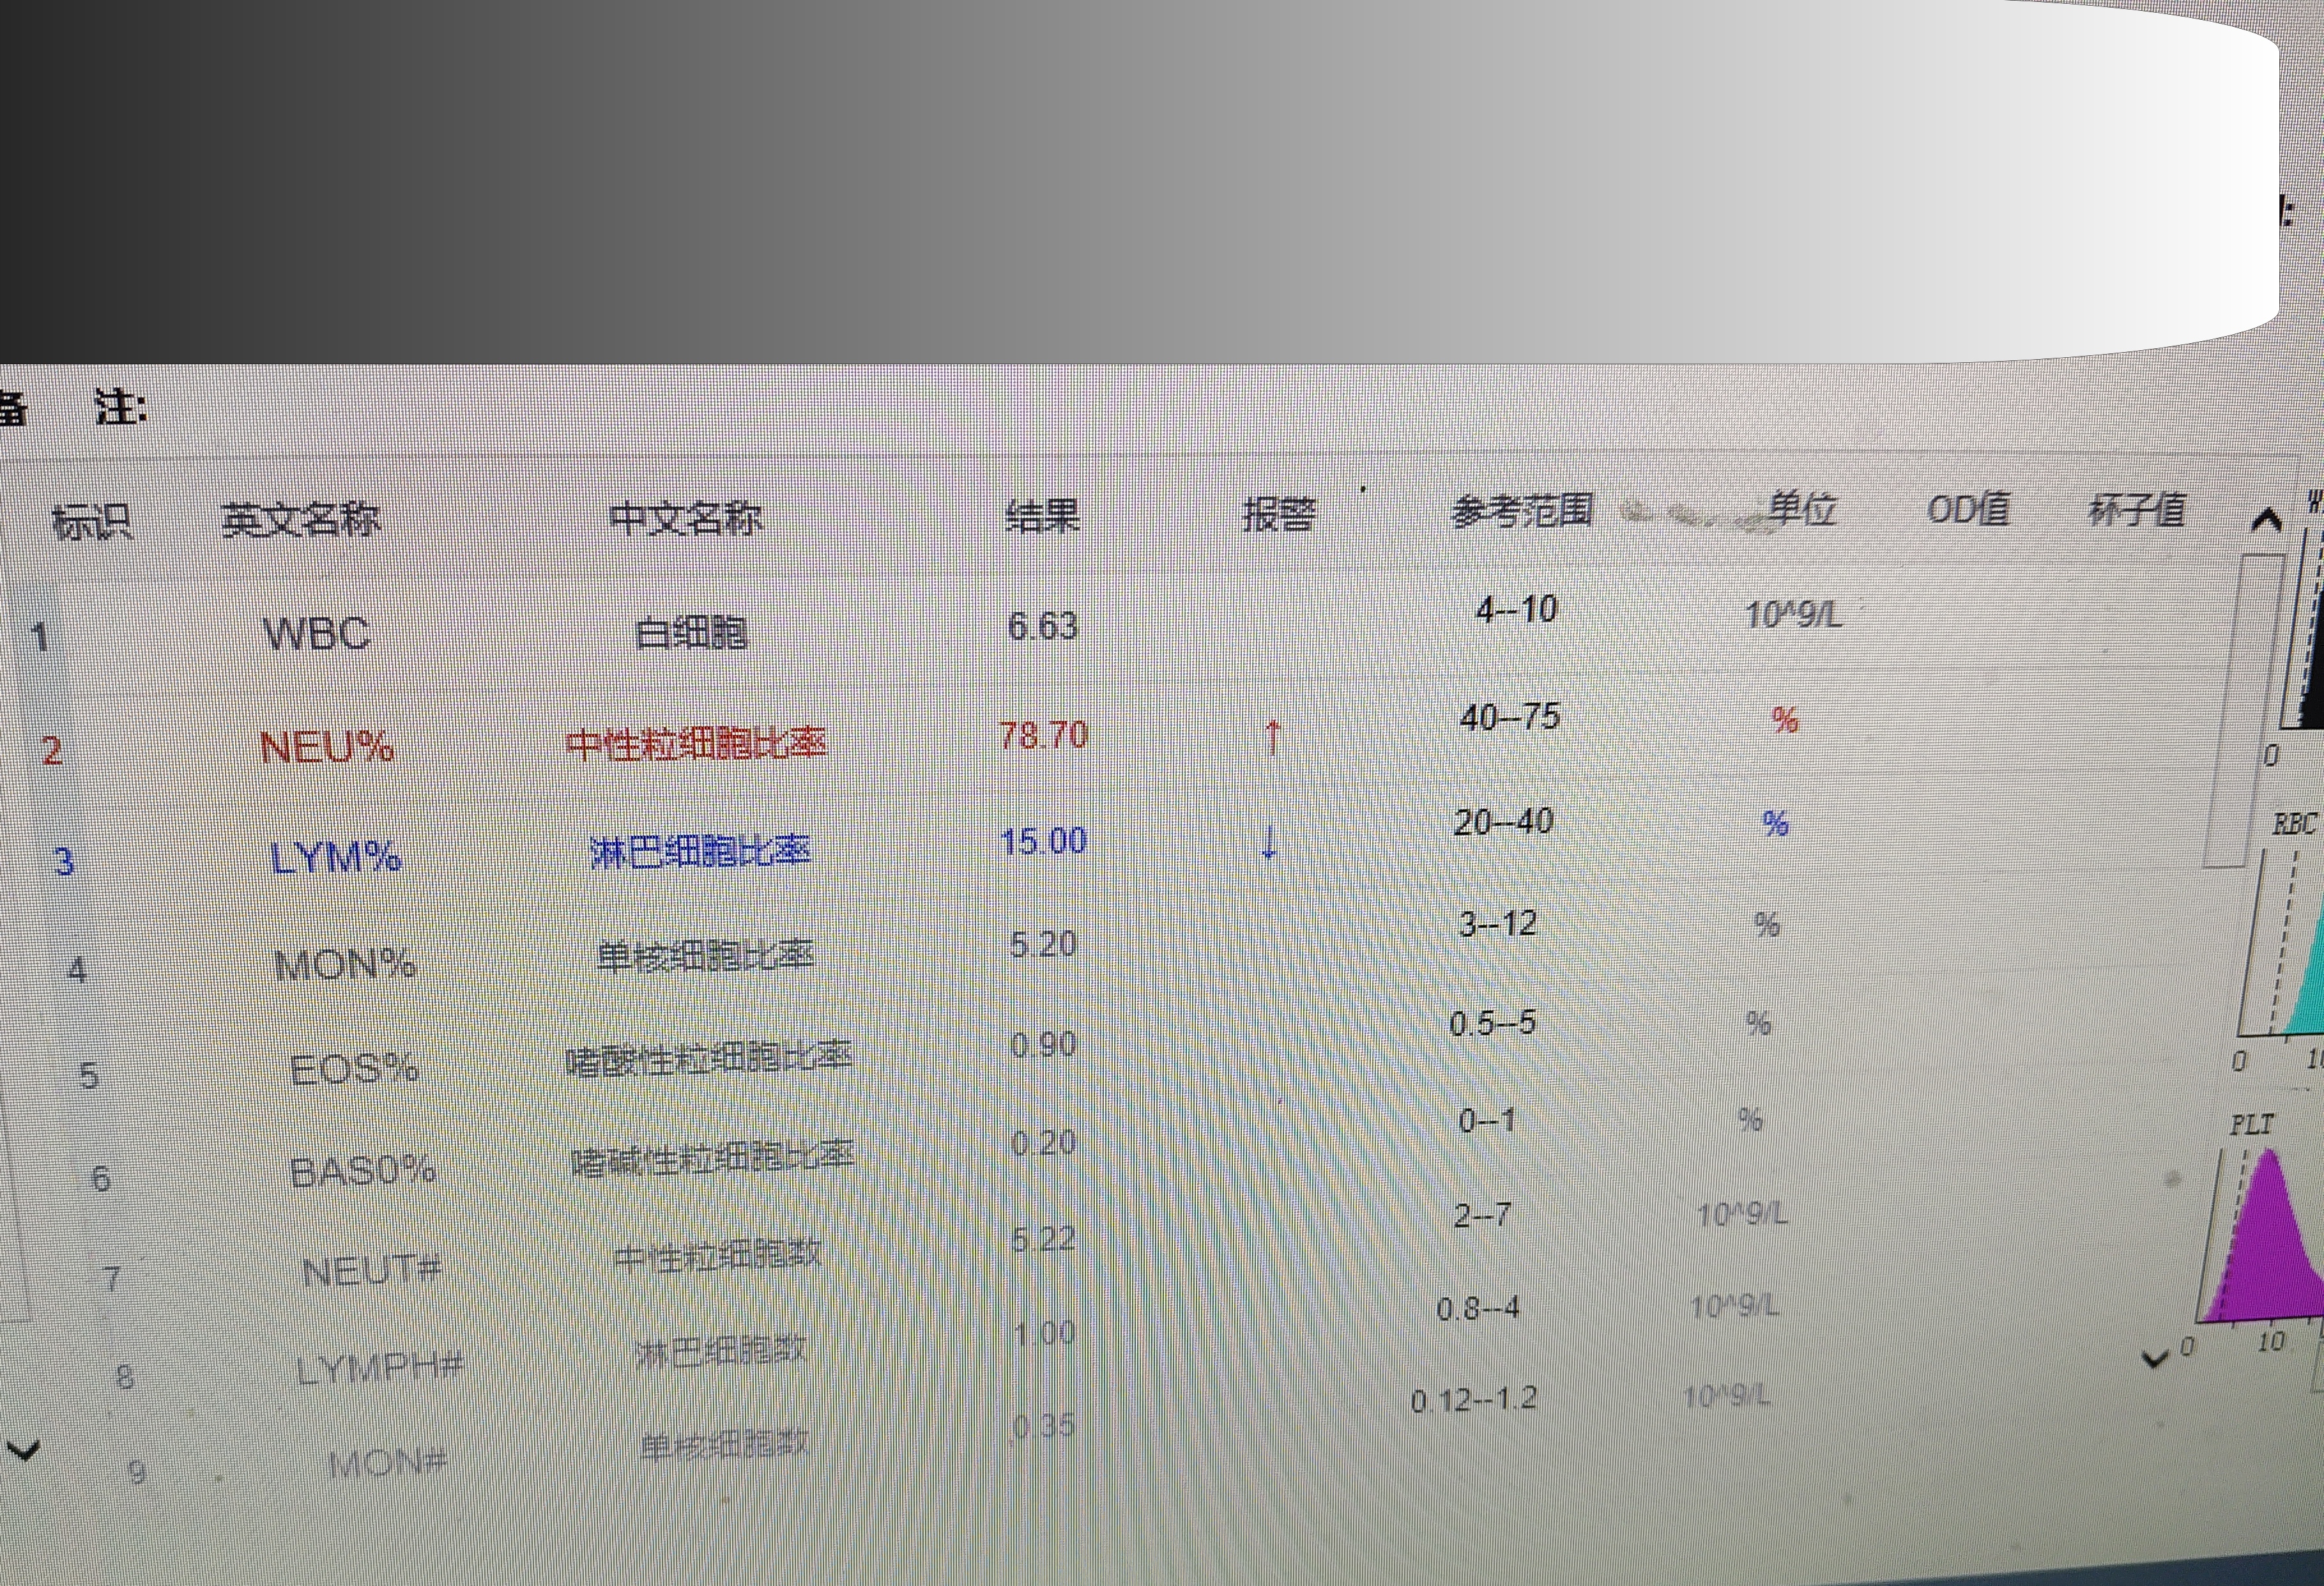Click the 结果 column header
The image size is (2324, 1586).
[x=1043, y=516]
